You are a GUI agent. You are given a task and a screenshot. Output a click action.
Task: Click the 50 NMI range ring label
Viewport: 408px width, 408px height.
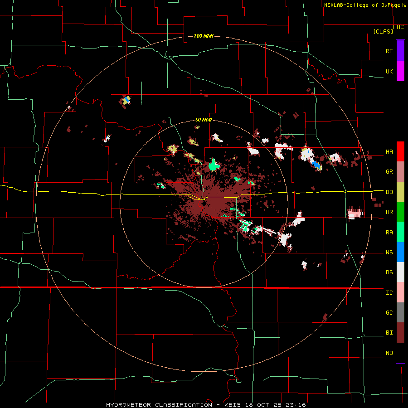(x=204, y=120)
